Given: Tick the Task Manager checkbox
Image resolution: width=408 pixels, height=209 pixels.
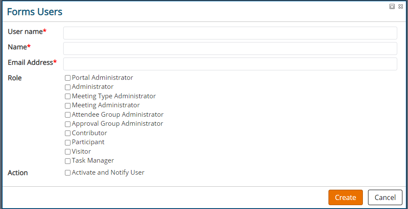Looking at the screenshot, I should (x=67, y=161).
